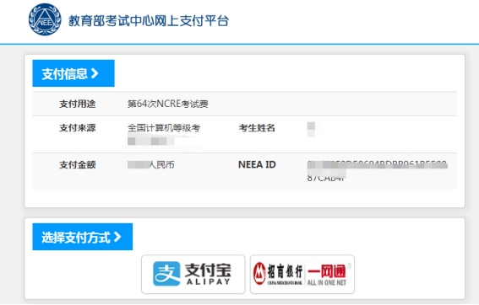Click the chevron next to 选择支付方式
The height and width of the screenshot is (305, 479).
pyautogui.click(x=117, y=237)
